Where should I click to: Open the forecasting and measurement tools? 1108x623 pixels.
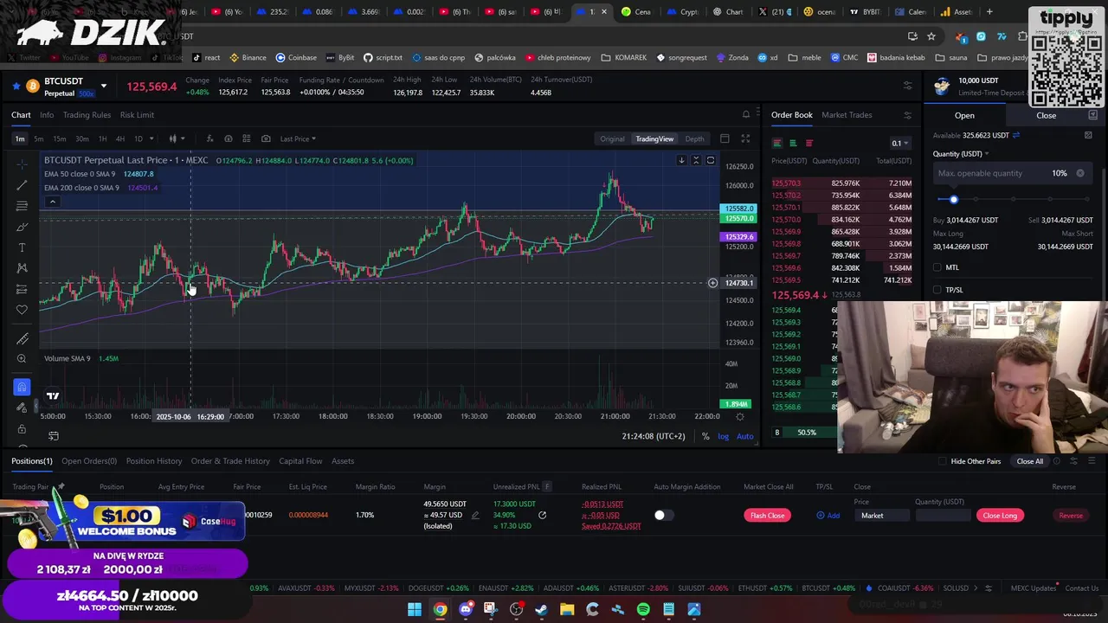(22, 289)
